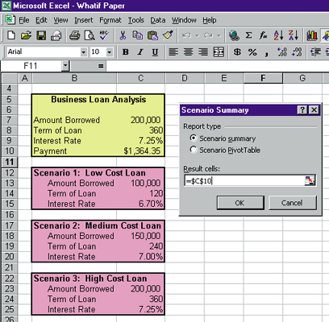This screenshot has height=322, width=329.
Task: Open the Data menu
Action: (x=158, y=20)
